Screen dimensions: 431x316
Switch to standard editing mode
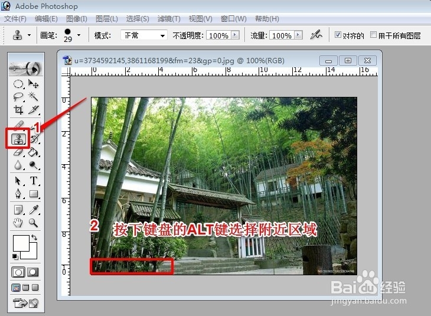point(18,272)
